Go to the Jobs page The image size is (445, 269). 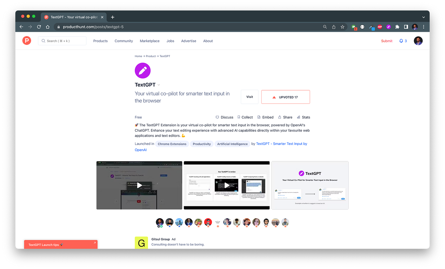[170, 41]
